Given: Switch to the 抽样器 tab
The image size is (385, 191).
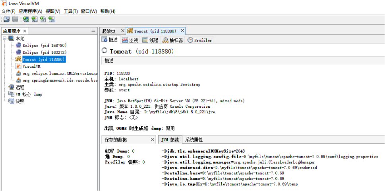Looking at the screenshot, I should click(173, 40).
